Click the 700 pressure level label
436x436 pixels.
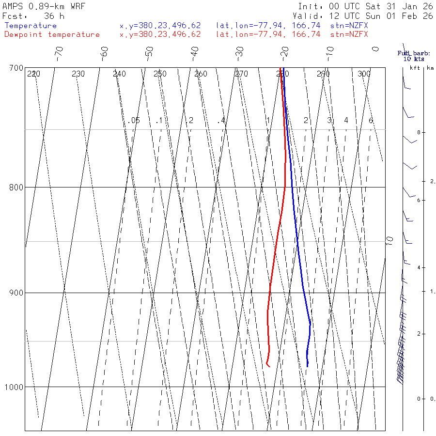click(x=16, y=68)
